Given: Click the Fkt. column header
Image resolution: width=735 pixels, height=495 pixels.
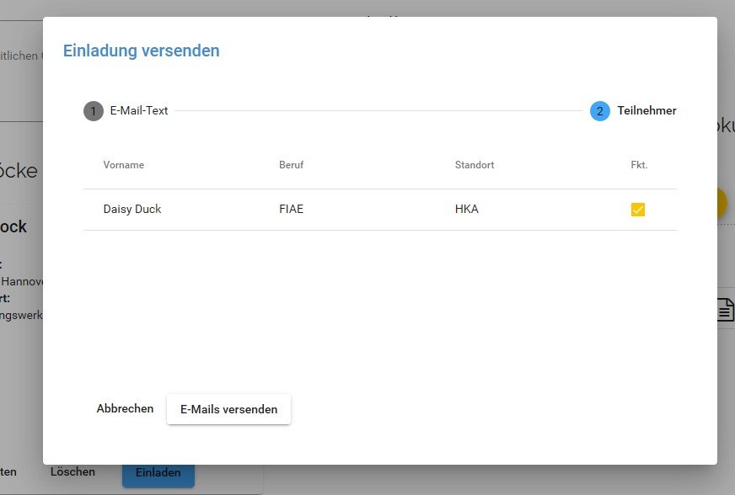Looking at the screenshot, I should 639,165.
